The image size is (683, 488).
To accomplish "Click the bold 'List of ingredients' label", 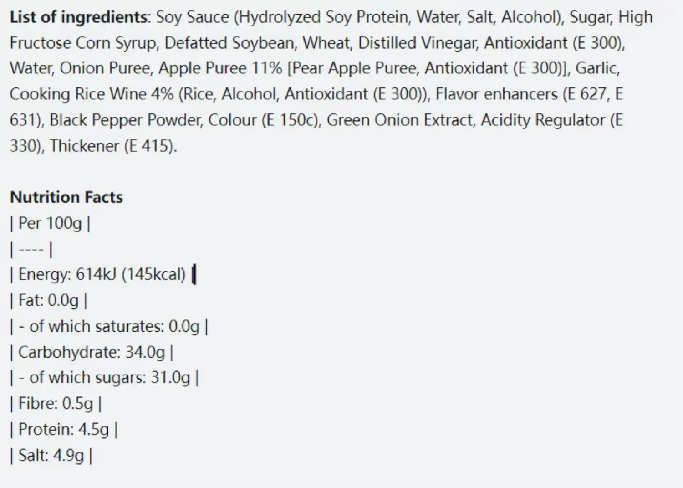I will tap(79, 17).
